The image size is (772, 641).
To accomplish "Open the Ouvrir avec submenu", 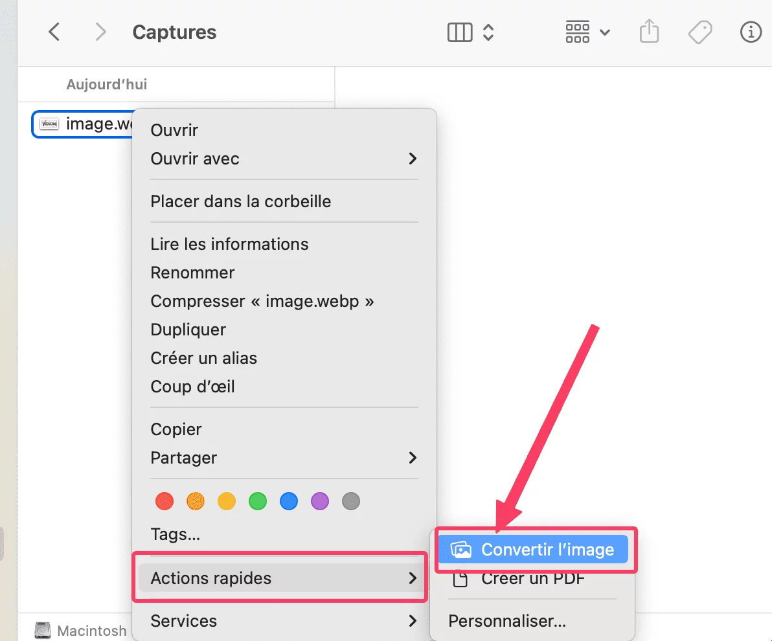I will point(284,159).
